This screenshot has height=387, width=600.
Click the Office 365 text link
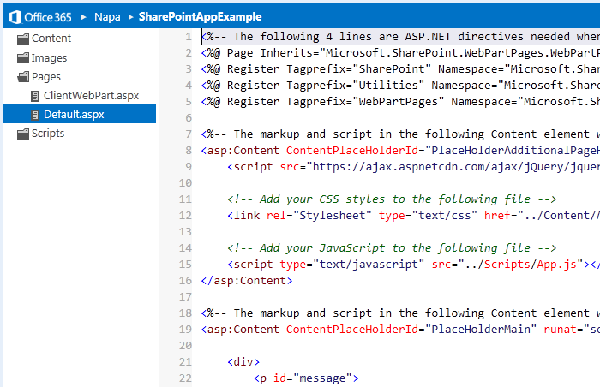48,17
